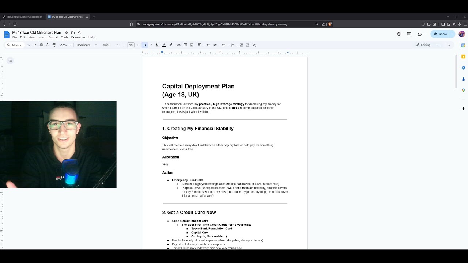This screenshot has height=263, width=468.
Task: Open the numbered list dropdown
Action: (234, 45)
